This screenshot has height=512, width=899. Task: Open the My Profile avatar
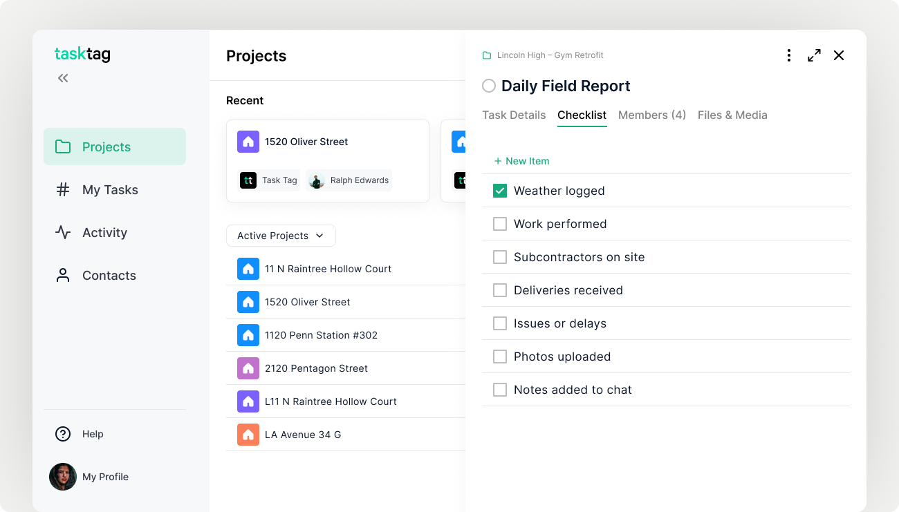63,477
